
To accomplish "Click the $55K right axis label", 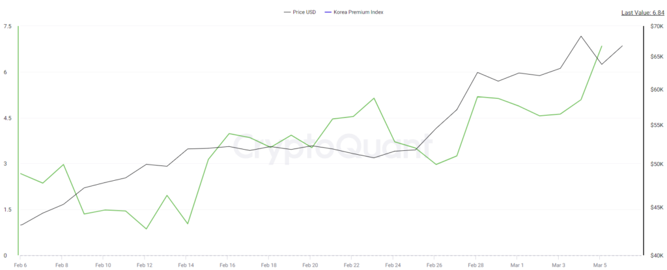I will click(x=656, y=125).
